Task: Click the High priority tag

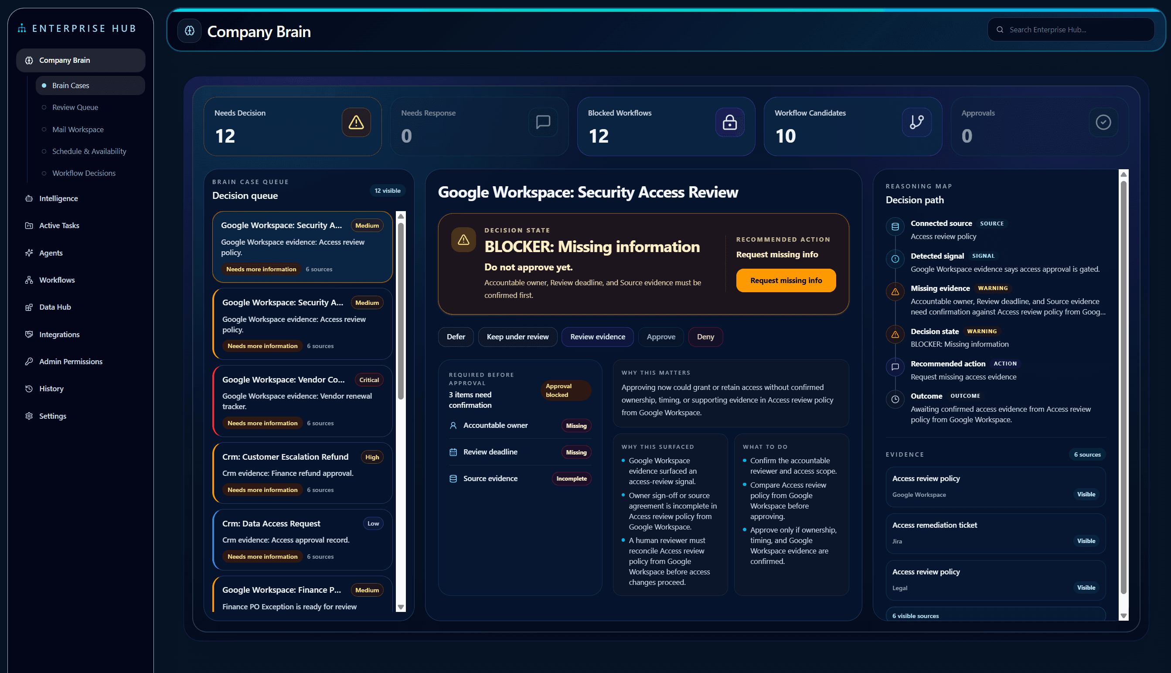Action: pos(372,457)
